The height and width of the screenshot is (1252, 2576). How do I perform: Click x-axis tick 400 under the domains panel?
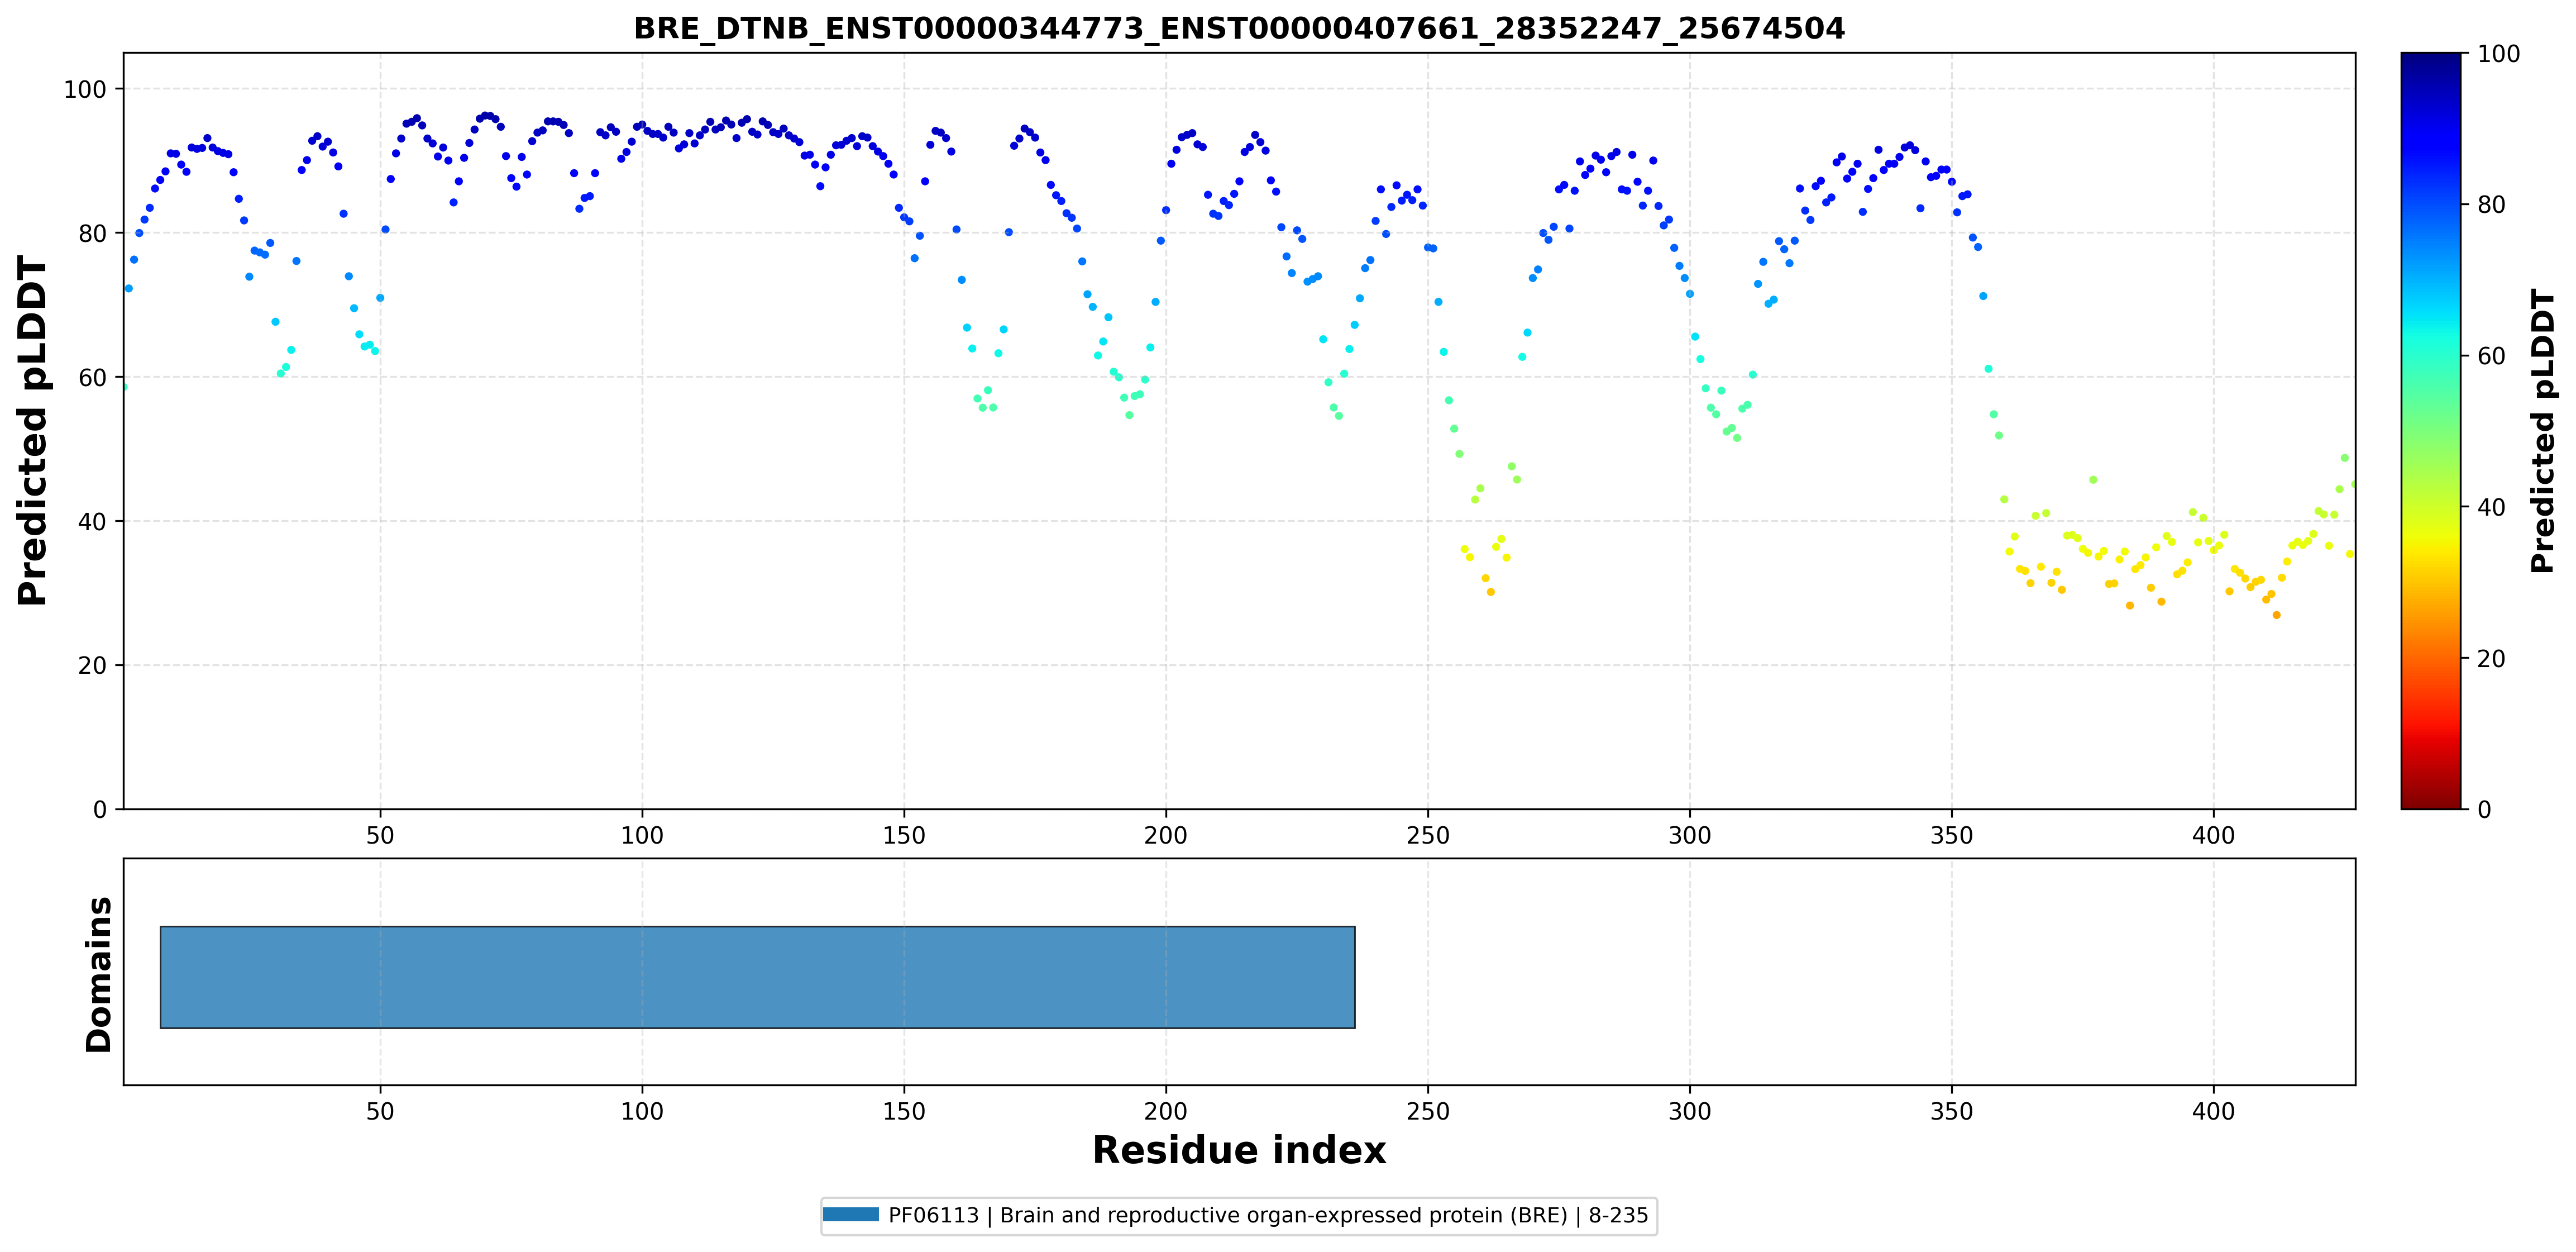[x=2213, y=1111]
